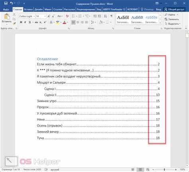Open the Calibri Light font name dropdown
The width and height of the screenshot is (189, 172).
pyautogui.click(x=34, y=16)
